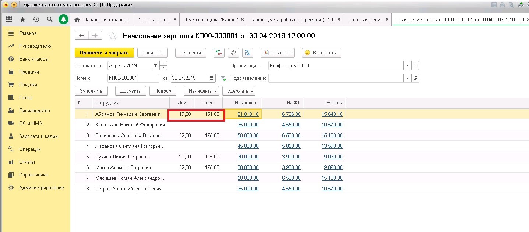529x232 pixels.
Task: Click the Номер input field
Action: (x=133, y=78)
